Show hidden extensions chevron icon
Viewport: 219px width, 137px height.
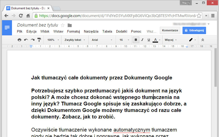(x=206, y=16)
